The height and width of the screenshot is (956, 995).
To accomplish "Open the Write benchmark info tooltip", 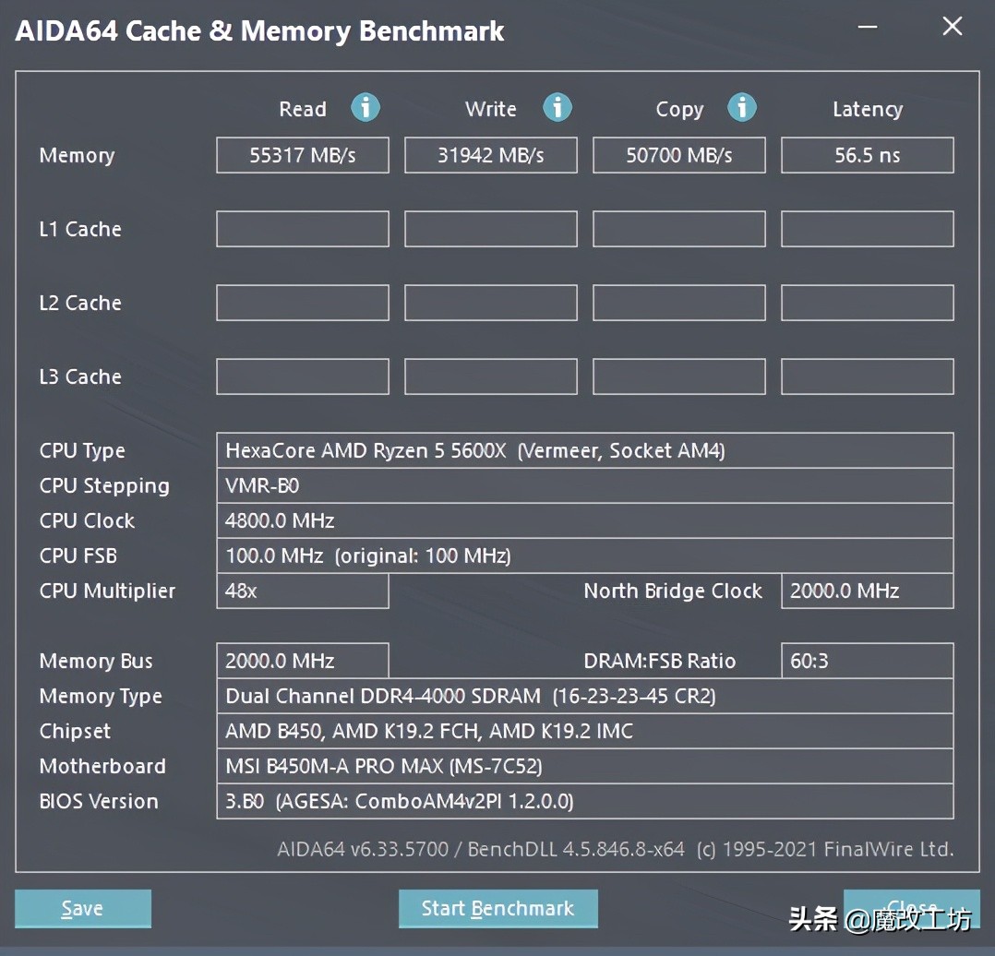I will tap(557, 108).
